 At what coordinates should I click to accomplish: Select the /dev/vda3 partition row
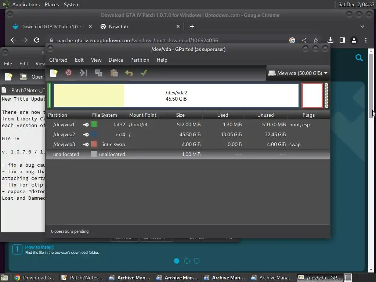[x=188, y=144]
